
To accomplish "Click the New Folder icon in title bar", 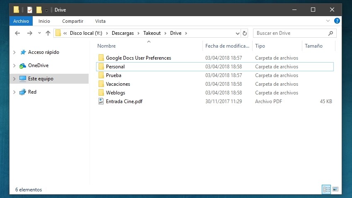I will [x=39, y=10].
